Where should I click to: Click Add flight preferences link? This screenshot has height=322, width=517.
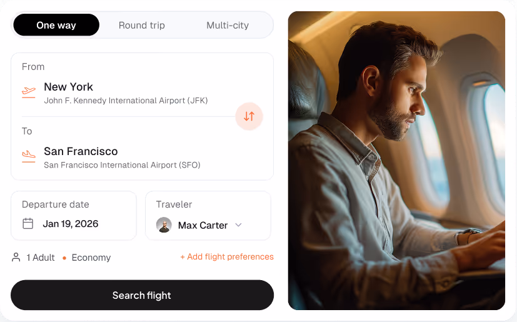tap(227, 257)
